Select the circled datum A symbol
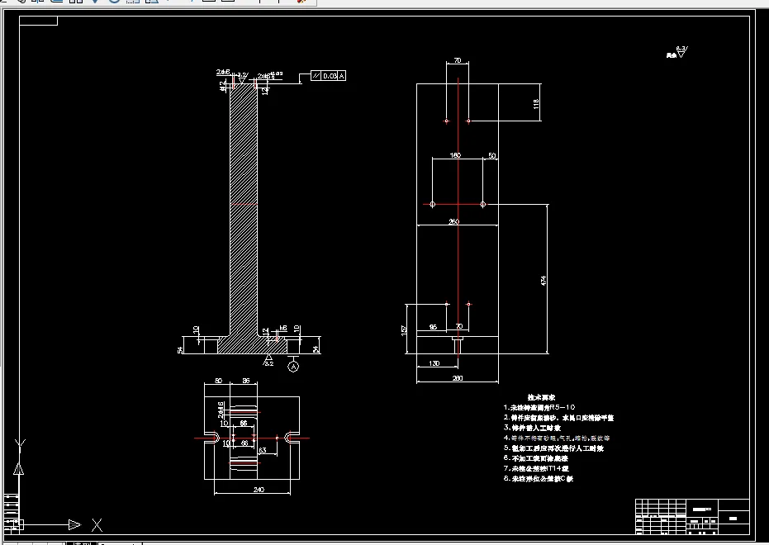The width and height of the screenshot is (769, 545). 292,366
